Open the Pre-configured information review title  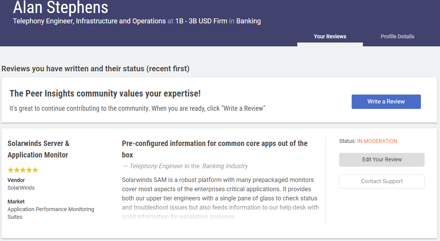click(x=214, y=149)
